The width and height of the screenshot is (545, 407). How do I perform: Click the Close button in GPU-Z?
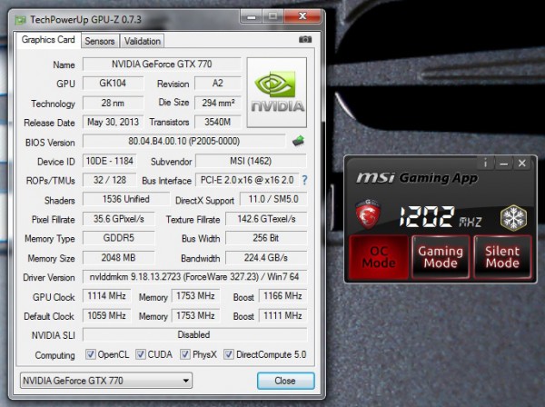tap(286, 381)
